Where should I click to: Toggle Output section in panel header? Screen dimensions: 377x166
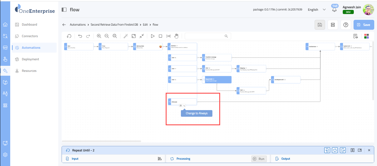[343, 150]
